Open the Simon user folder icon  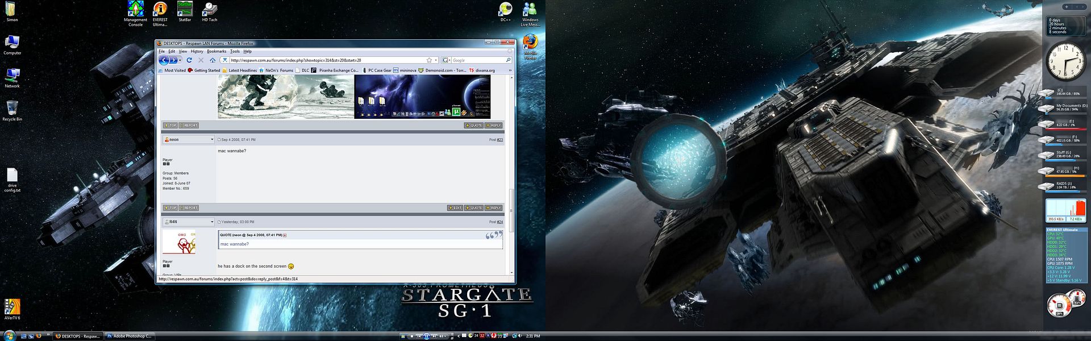[x=12, y=11]
